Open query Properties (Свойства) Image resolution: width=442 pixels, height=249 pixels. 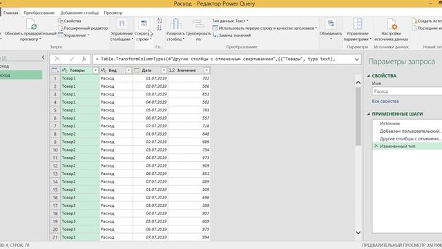point(69,21)
